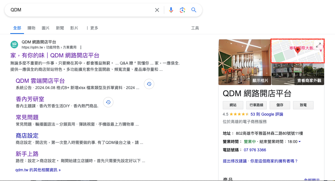
Task: Switch to the 影片 tab
Action: [74, 28]
